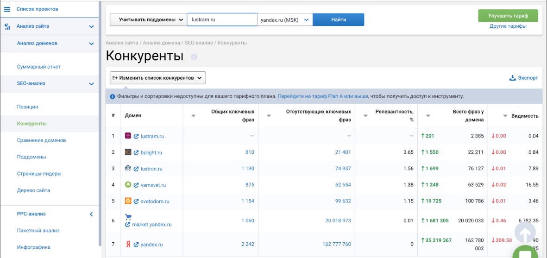Open Изменить список конкурентов dropdown

157,78
